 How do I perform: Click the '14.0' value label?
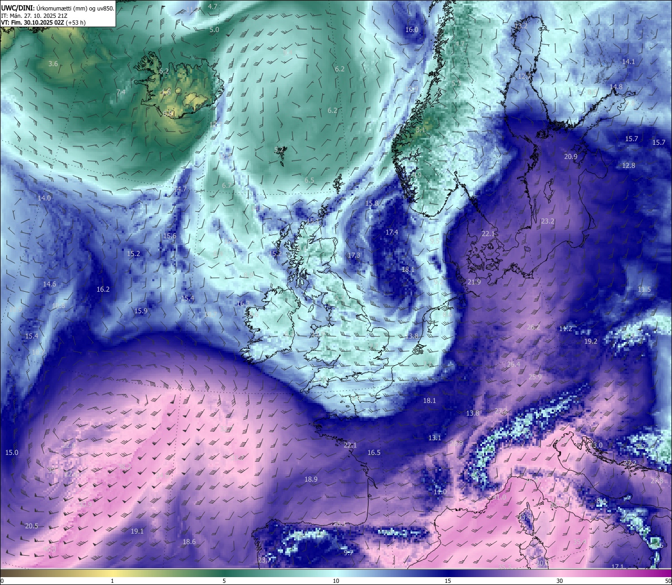pos(44,198)
